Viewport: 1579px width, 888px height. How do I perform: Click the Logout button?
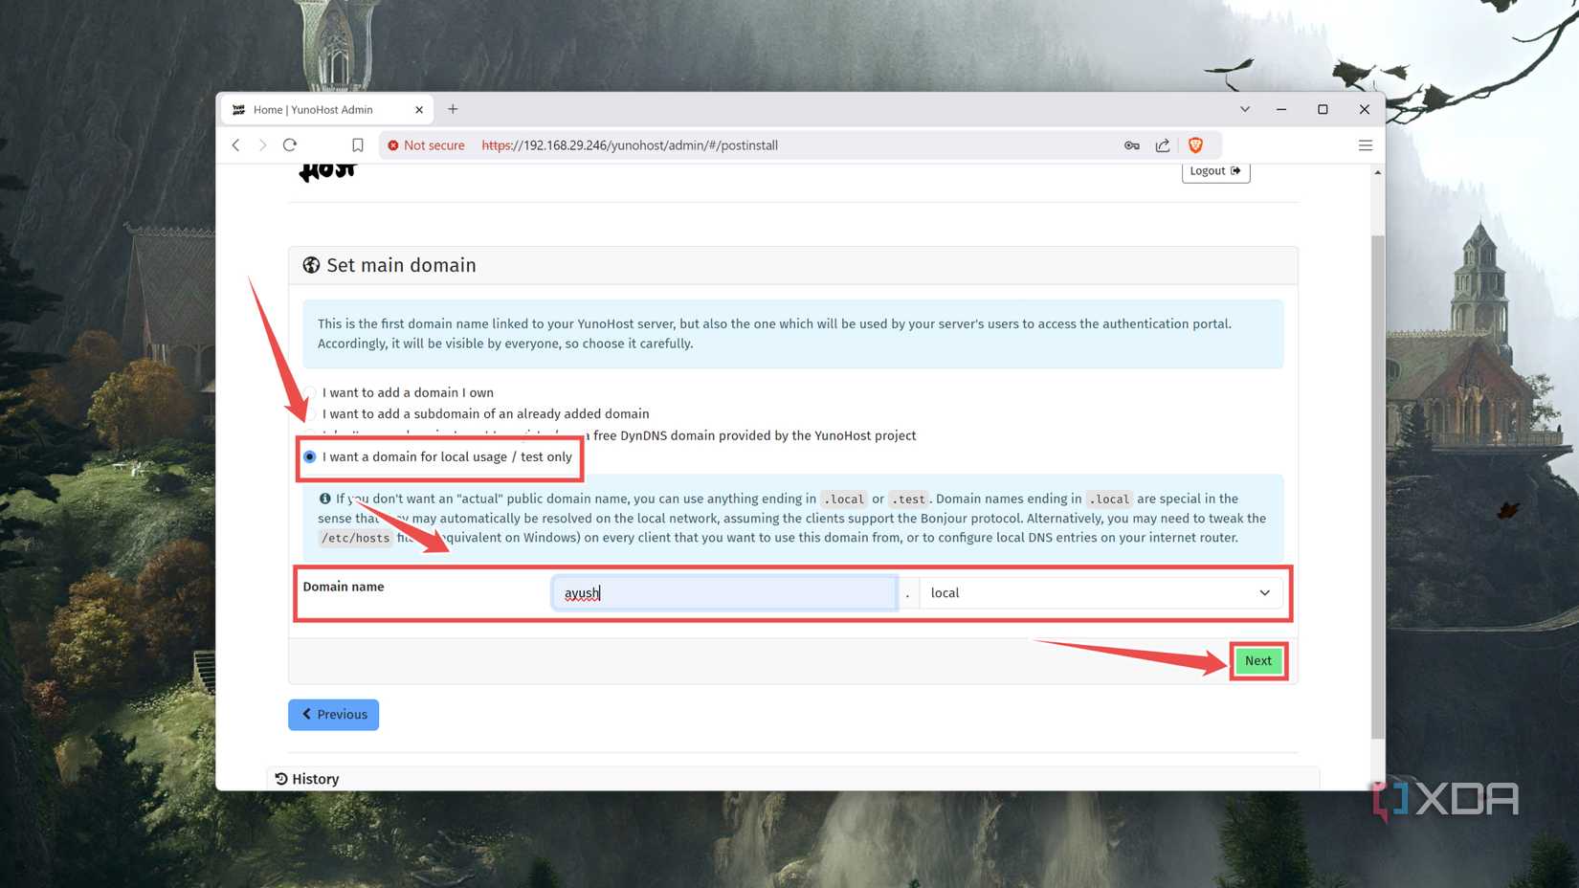pyautogui.click(x=1215, y=171)
